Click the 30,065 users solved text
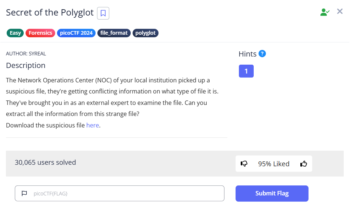Viewport: 350px width, 215px height. coord(45,162)
